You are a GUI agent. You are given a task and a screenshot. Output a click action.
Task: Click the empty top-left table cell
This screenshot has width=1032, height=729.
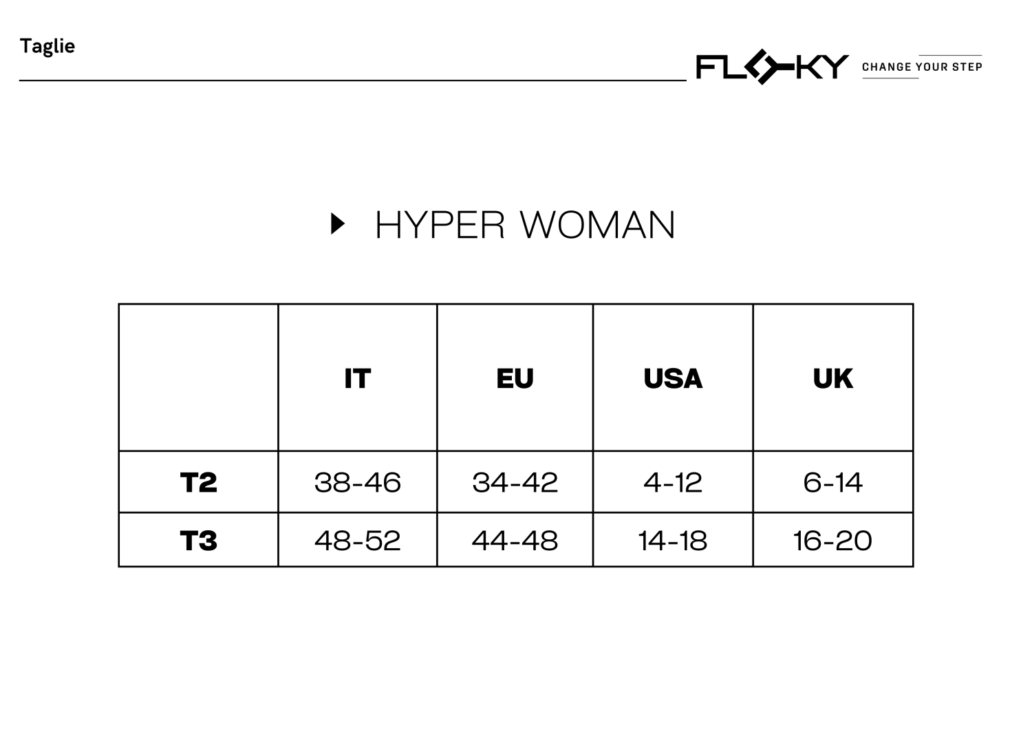tap(198, 378)
